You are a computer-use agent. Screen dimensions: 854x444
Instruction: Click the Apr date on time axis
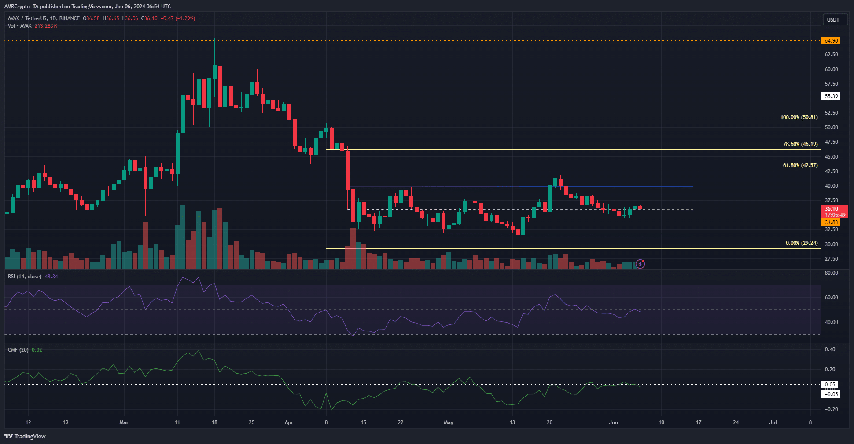click(x=289, y=422)
